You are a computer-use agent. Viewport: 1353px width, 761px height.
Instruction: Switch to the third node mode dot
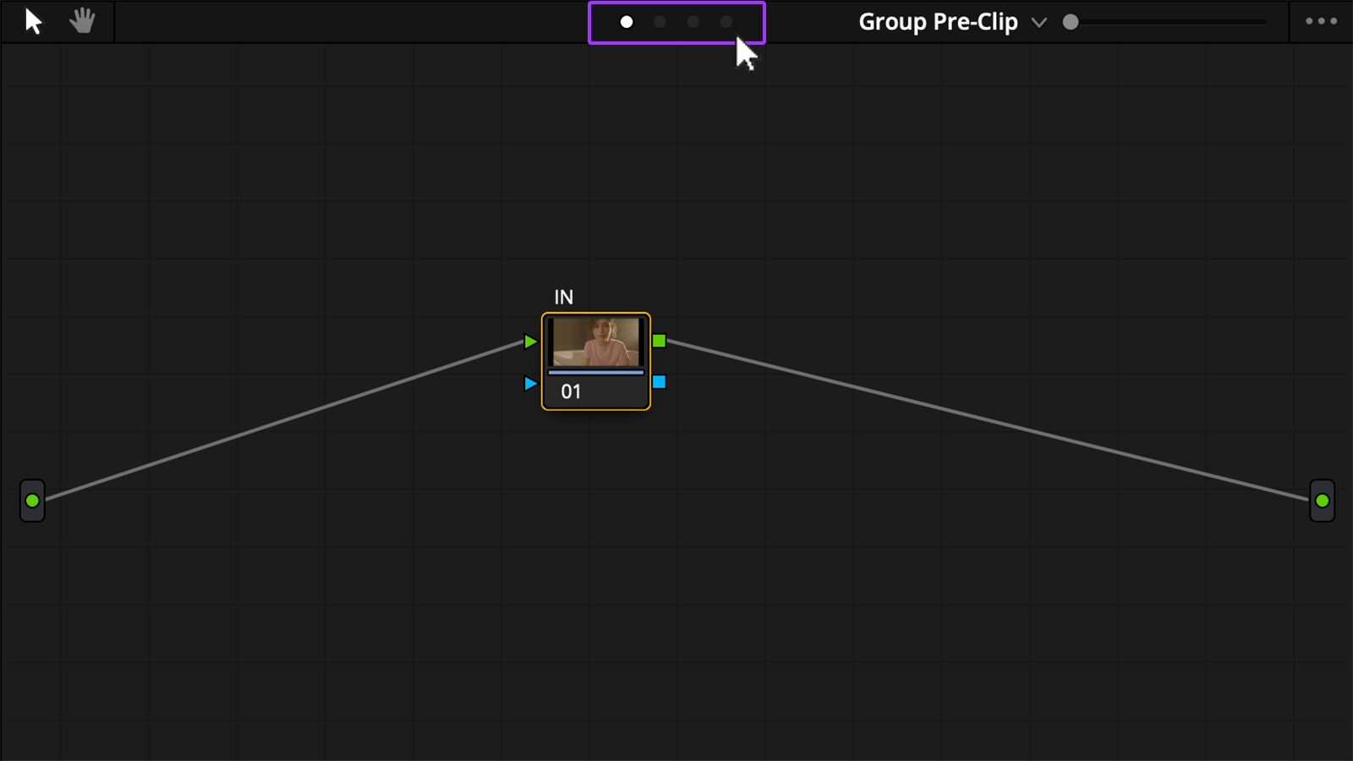(693, 22)
